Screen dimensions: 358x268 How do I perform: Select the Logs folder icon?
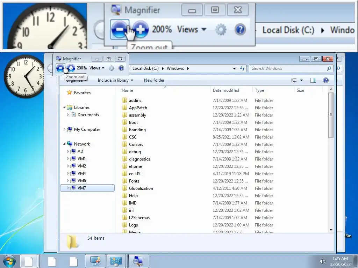124,225
